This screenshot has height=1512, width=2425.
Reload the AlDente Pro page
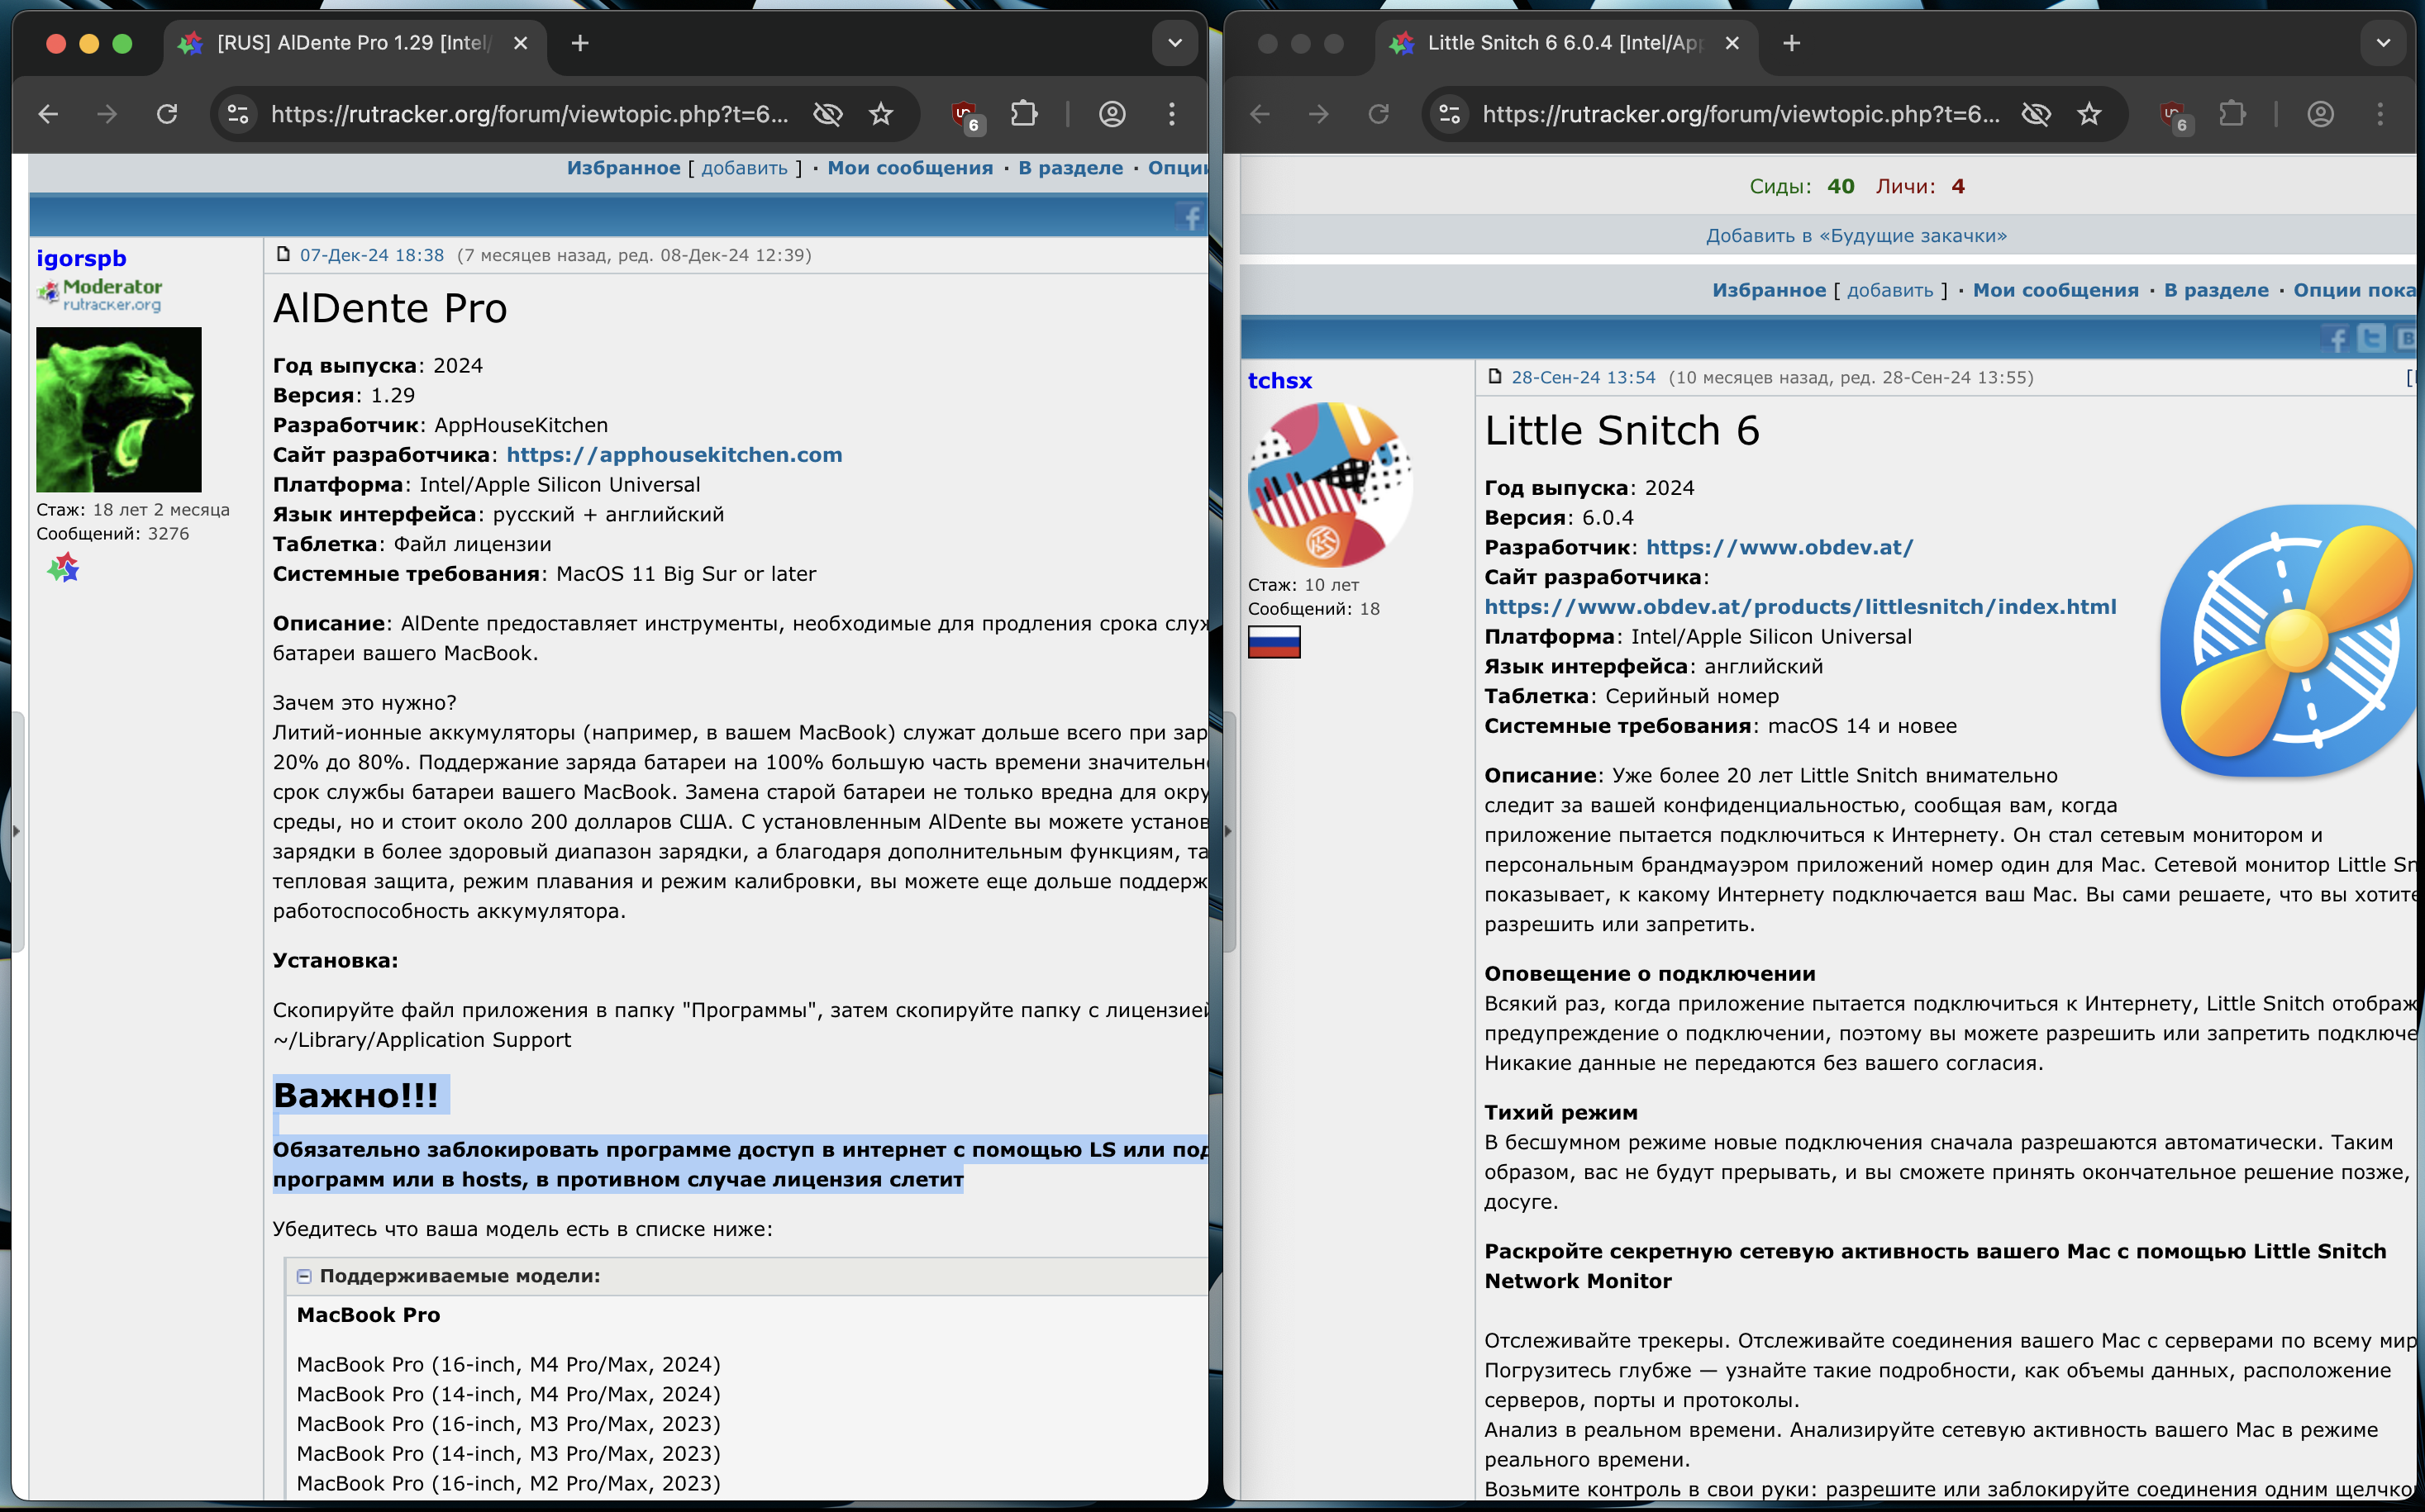click(x=167, y=114)
